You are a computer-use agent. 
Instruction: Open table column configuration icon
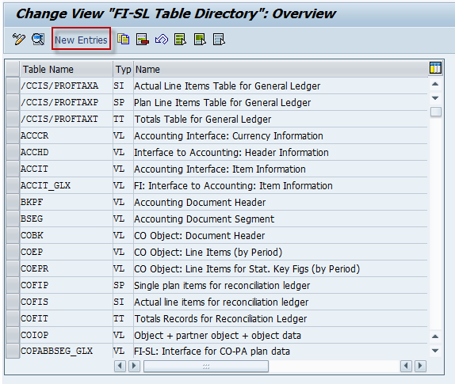[435, 68]
